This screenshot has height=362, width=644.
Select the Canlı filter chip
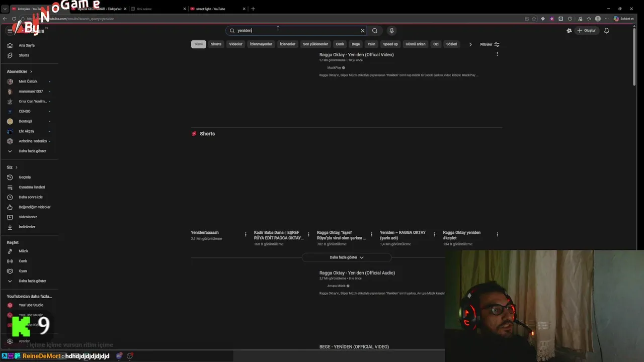tap(340, 44)
